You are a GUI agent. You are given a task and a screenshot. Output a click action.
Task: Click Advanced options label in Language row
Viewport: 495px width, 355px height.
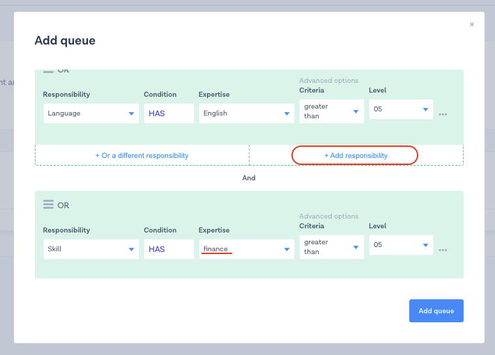[x=328, y=81]
